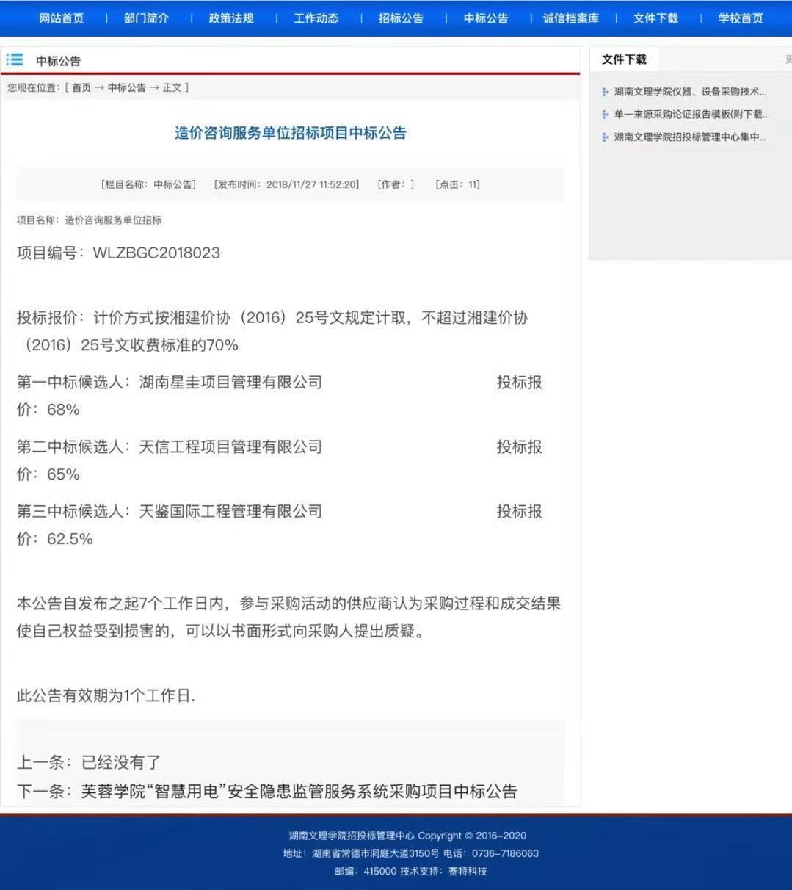Viewport: 792px width, 890px height.
Task: Open download 湖南文理学院仪器、设备采购技术...
Action: [691, 92]
